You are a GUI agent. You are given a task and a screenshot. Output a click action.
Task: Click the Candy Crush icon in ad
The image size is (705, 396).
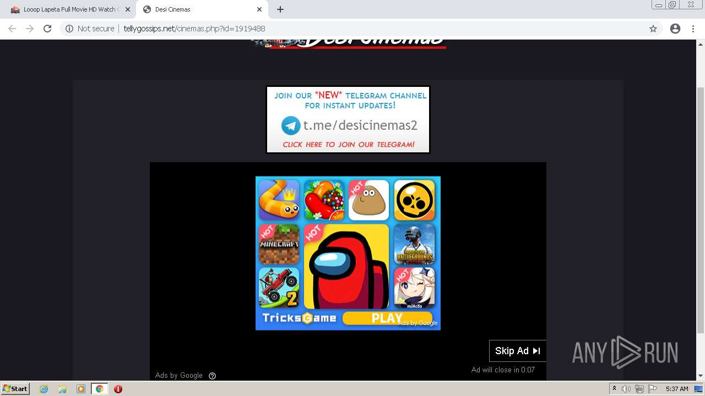(x=324, y=200)
